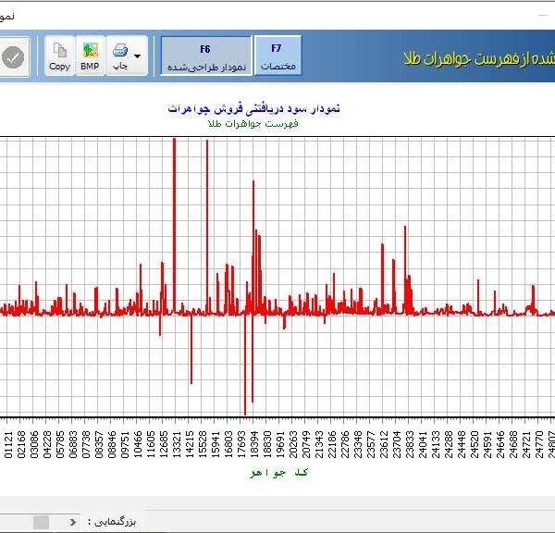Click x-axis label 23612
Image resolution: width=555 pixels, height=533 pixels.
(x=384, y=444)
